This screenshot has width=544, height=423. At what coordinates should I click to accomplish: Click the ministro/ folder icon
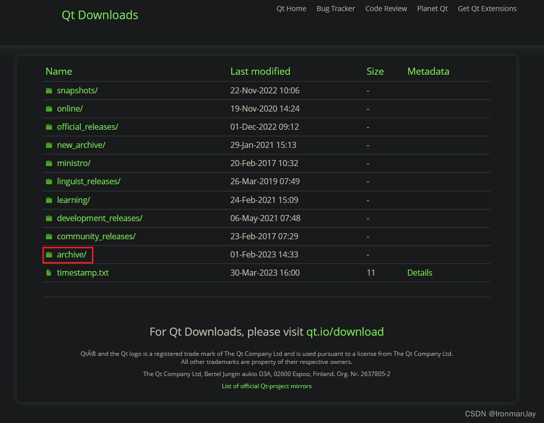pyautogui.click(x=49, y=164)
